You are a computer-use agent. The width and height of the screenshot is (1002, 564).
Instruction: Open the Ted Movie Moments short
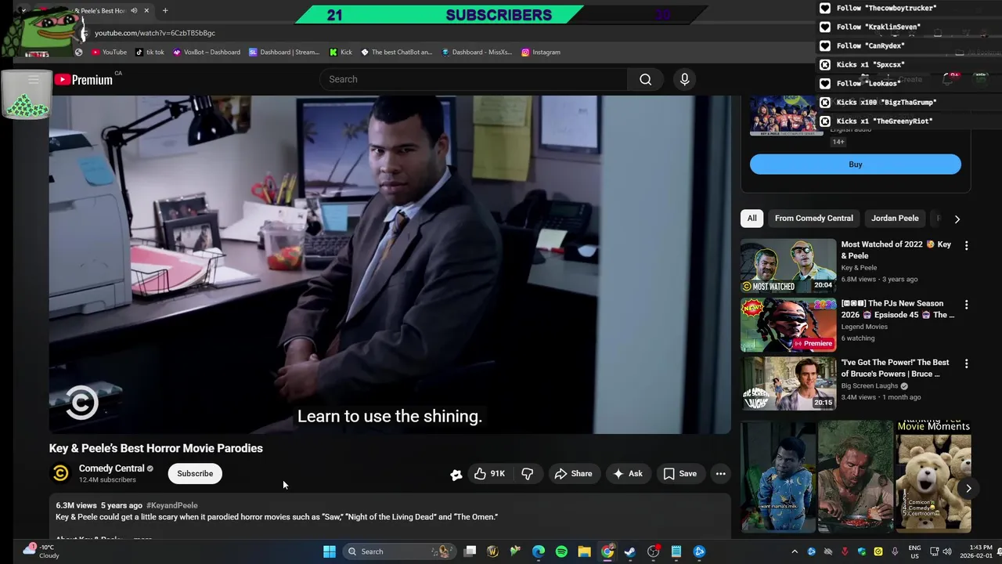click(x=933, y=476)
